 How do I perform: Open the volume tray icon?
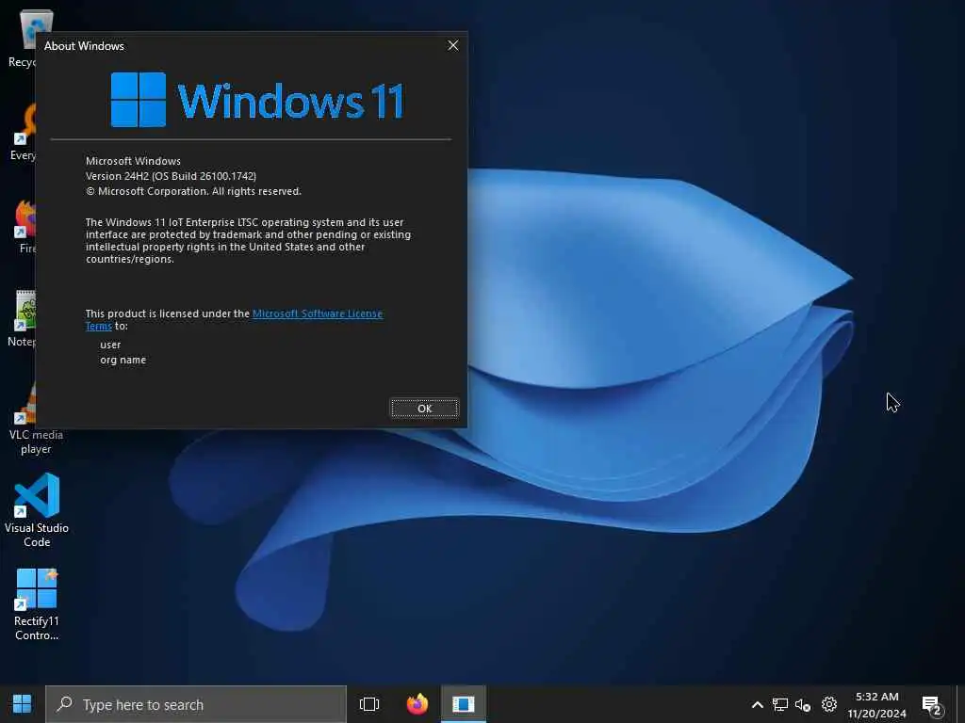click(x=803, y=704)
